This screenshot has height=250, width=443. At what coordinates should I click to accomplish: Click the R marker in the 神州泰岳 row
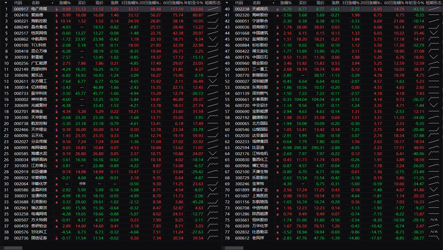[x=56, y=100]
